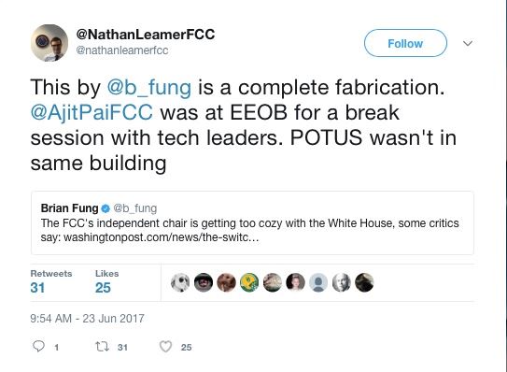Open Brian Fung's quoted tweet name
This screenshot has height=372, width=507.
click(69, 208)
